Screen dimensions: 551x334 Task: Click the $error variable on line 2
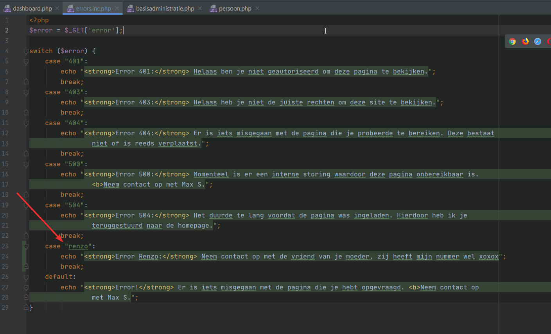click(x=41, y=31)
